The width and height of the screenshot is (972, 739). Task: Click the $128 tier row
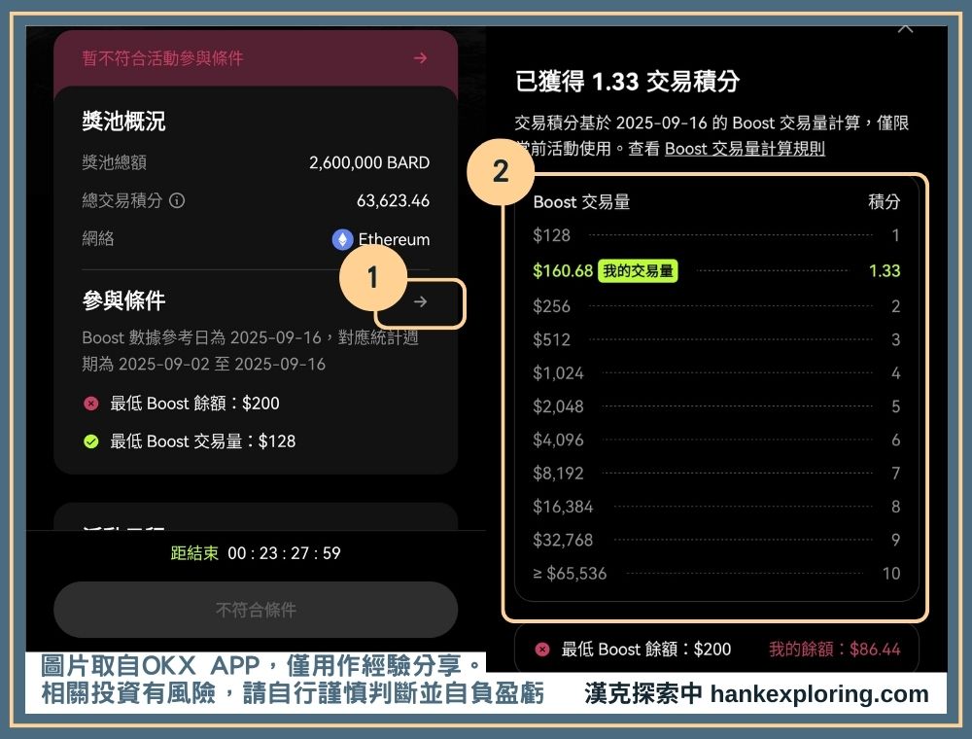(716, 235)
